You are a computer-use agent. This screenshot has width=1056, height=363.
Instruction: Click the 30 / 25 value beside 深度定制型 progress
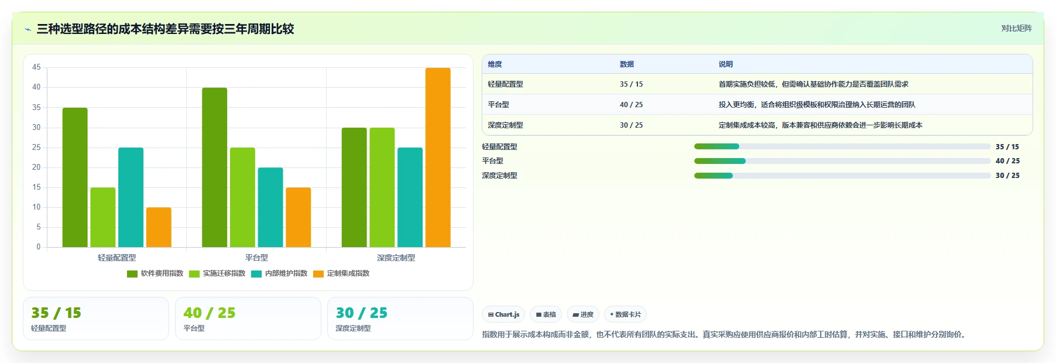[1007, 176]
